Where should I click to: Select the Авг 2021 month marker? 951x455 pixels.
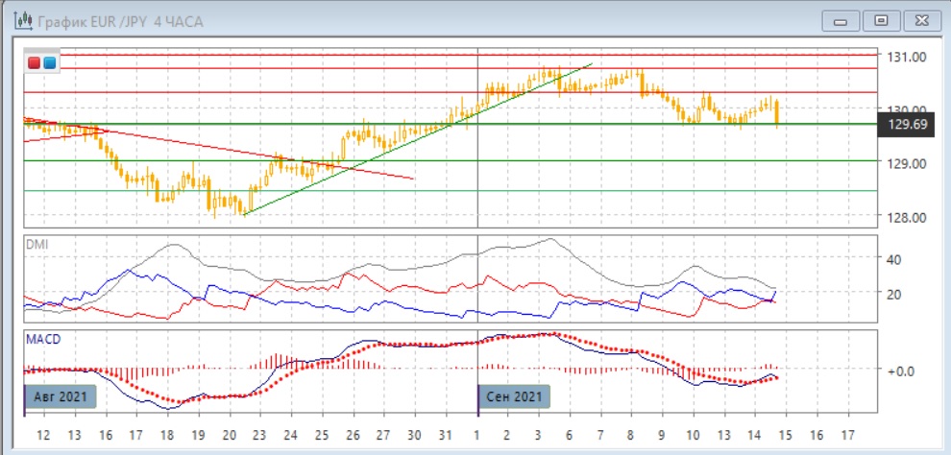(61, 397)
